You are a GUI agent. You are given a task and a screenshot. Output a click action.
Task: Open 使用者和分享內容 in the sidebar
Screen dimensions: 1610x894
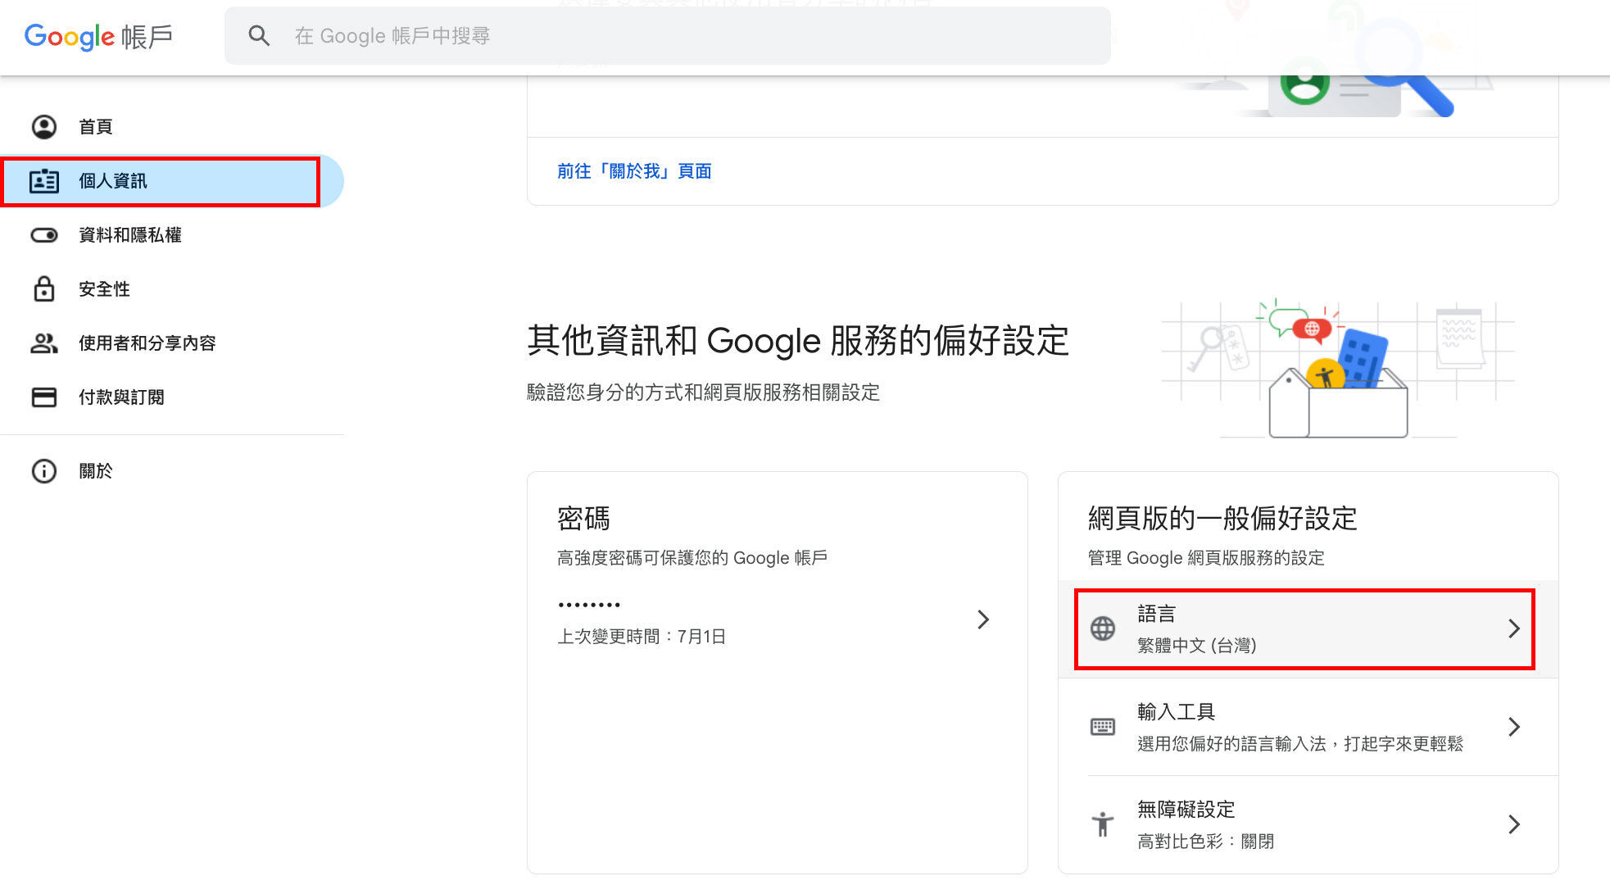[x=172, y=343]
